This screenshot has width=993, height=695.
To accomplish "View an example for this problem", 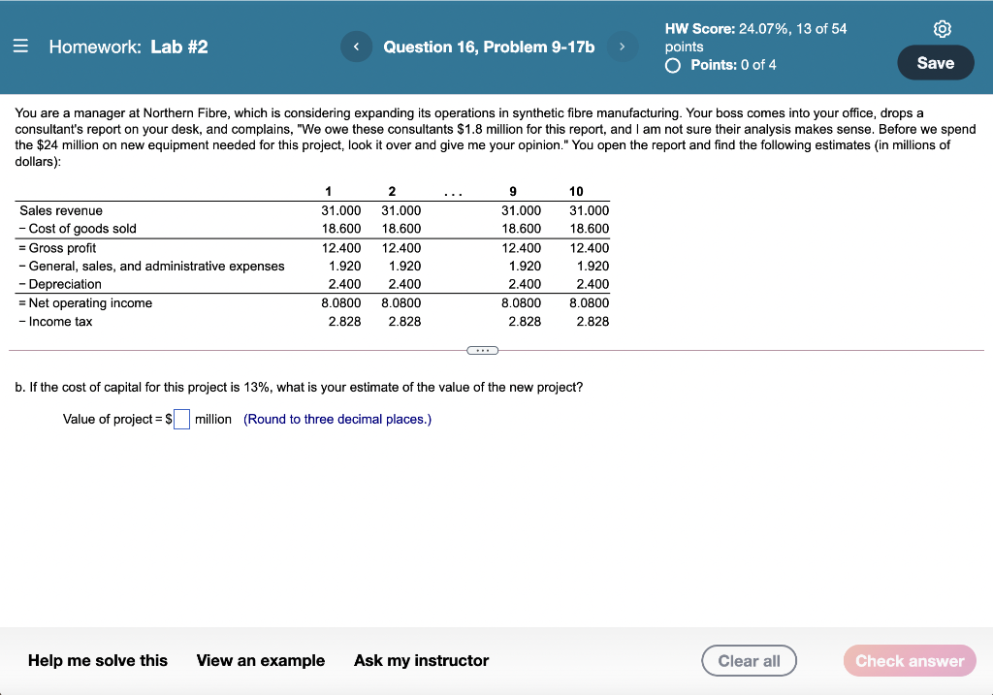I will (x=260, y=660).
